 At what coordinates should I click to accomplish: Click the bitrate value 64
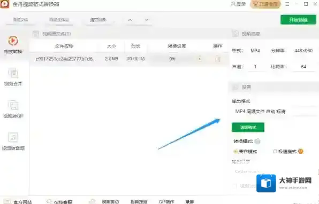pos(303,67)
